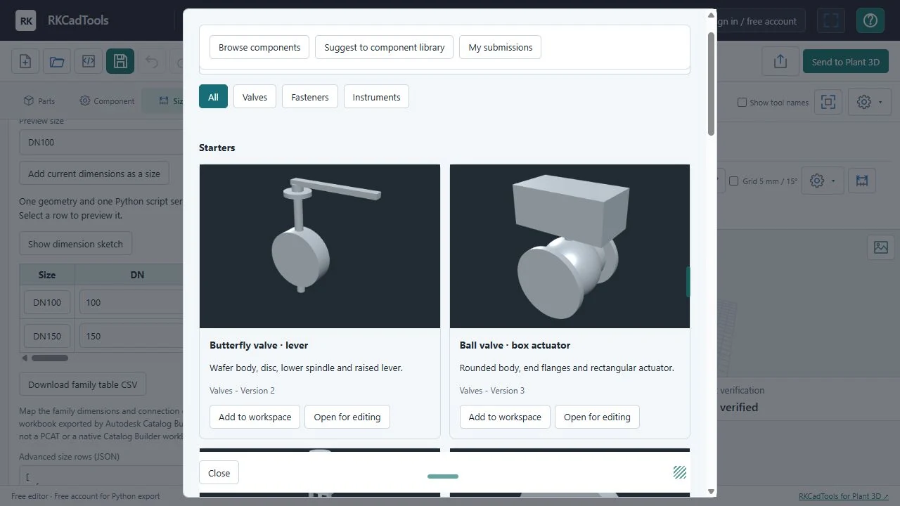Image resolution: width=900 pixels, height=506 pixels.
Task: Enable Show tool names checkbox
Action: tap(742, 103)
